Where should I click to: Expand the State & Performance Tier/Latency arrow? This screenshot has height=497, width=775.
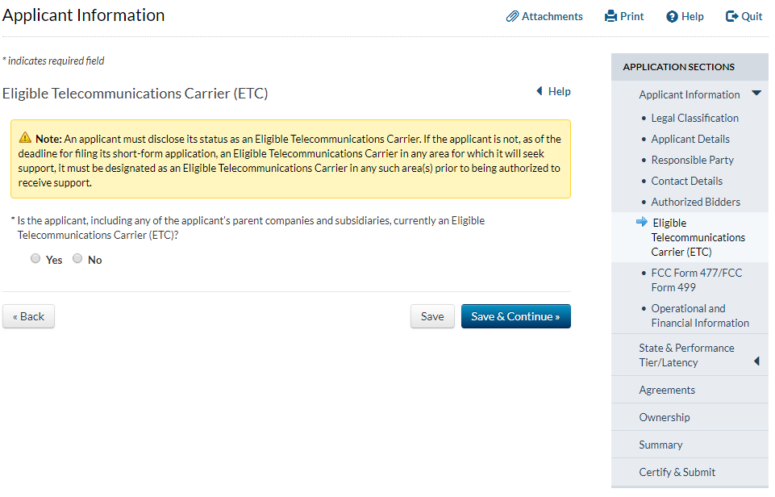(756, 361)
